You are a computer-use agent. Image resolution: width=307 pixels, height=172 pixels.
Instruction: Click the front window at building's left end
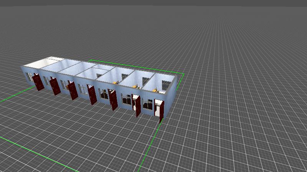point(29,77)
